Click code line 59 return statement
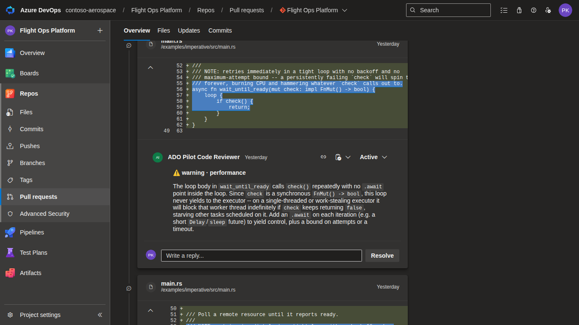579x325 pixels. coord(239,107)
